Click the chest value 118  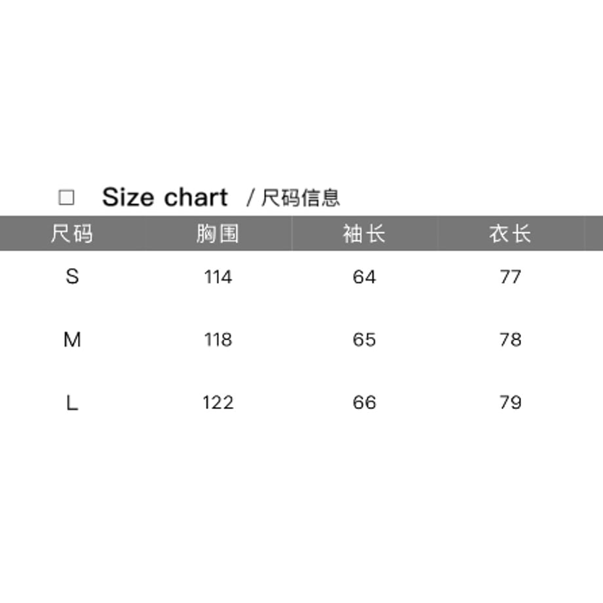pos(218,340)
